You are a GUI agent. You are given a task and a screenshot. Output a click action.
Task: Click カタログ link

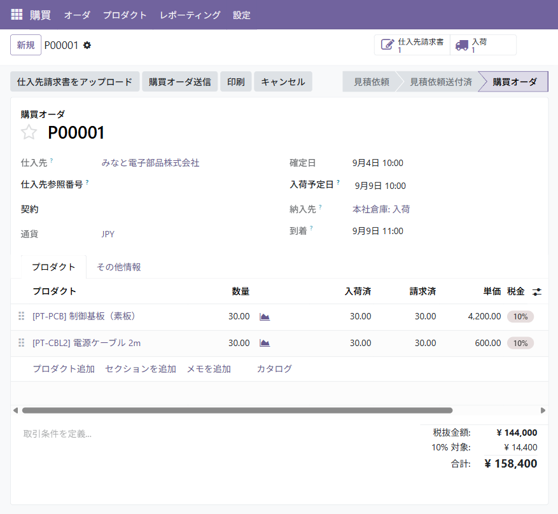tap(274, 369)
